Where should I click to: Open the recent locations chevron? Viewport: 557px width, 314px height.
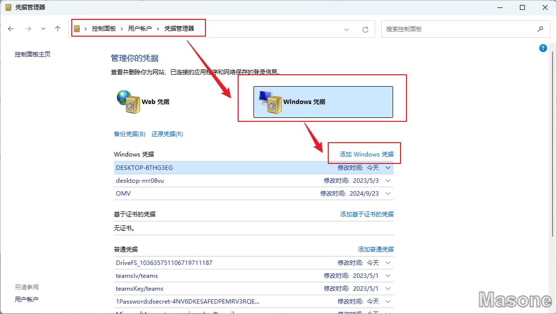(x=43, y=29)
